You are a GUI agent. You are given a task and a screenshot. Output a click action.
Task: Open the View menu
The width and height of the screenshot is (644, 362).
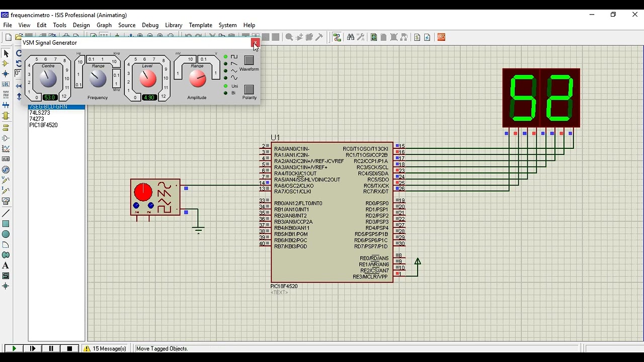(24, 25)
